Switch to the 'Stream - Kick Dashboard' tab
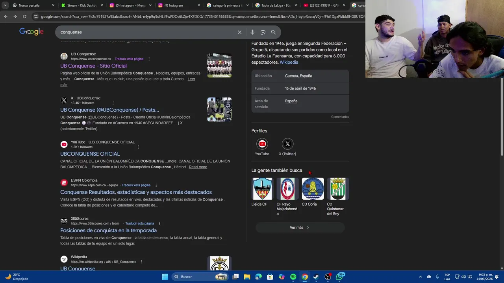Screen dimensions: 504x283 coord(82,6)
